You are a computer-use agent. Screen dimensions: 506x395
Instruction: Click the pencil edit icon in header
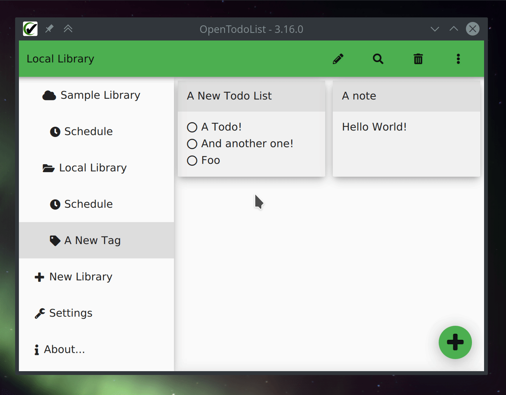point(338,59)
